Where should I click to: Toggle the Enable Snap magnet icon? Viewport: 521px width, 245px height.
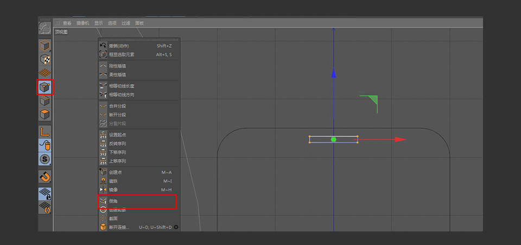(x=45, y=177)
